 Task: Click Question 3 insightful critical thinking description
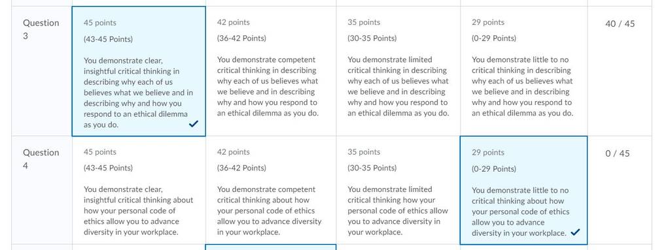139,93
